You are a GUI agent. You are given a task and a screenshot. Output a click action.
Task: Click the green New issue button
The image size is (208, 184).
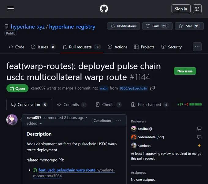pos(185,71)
